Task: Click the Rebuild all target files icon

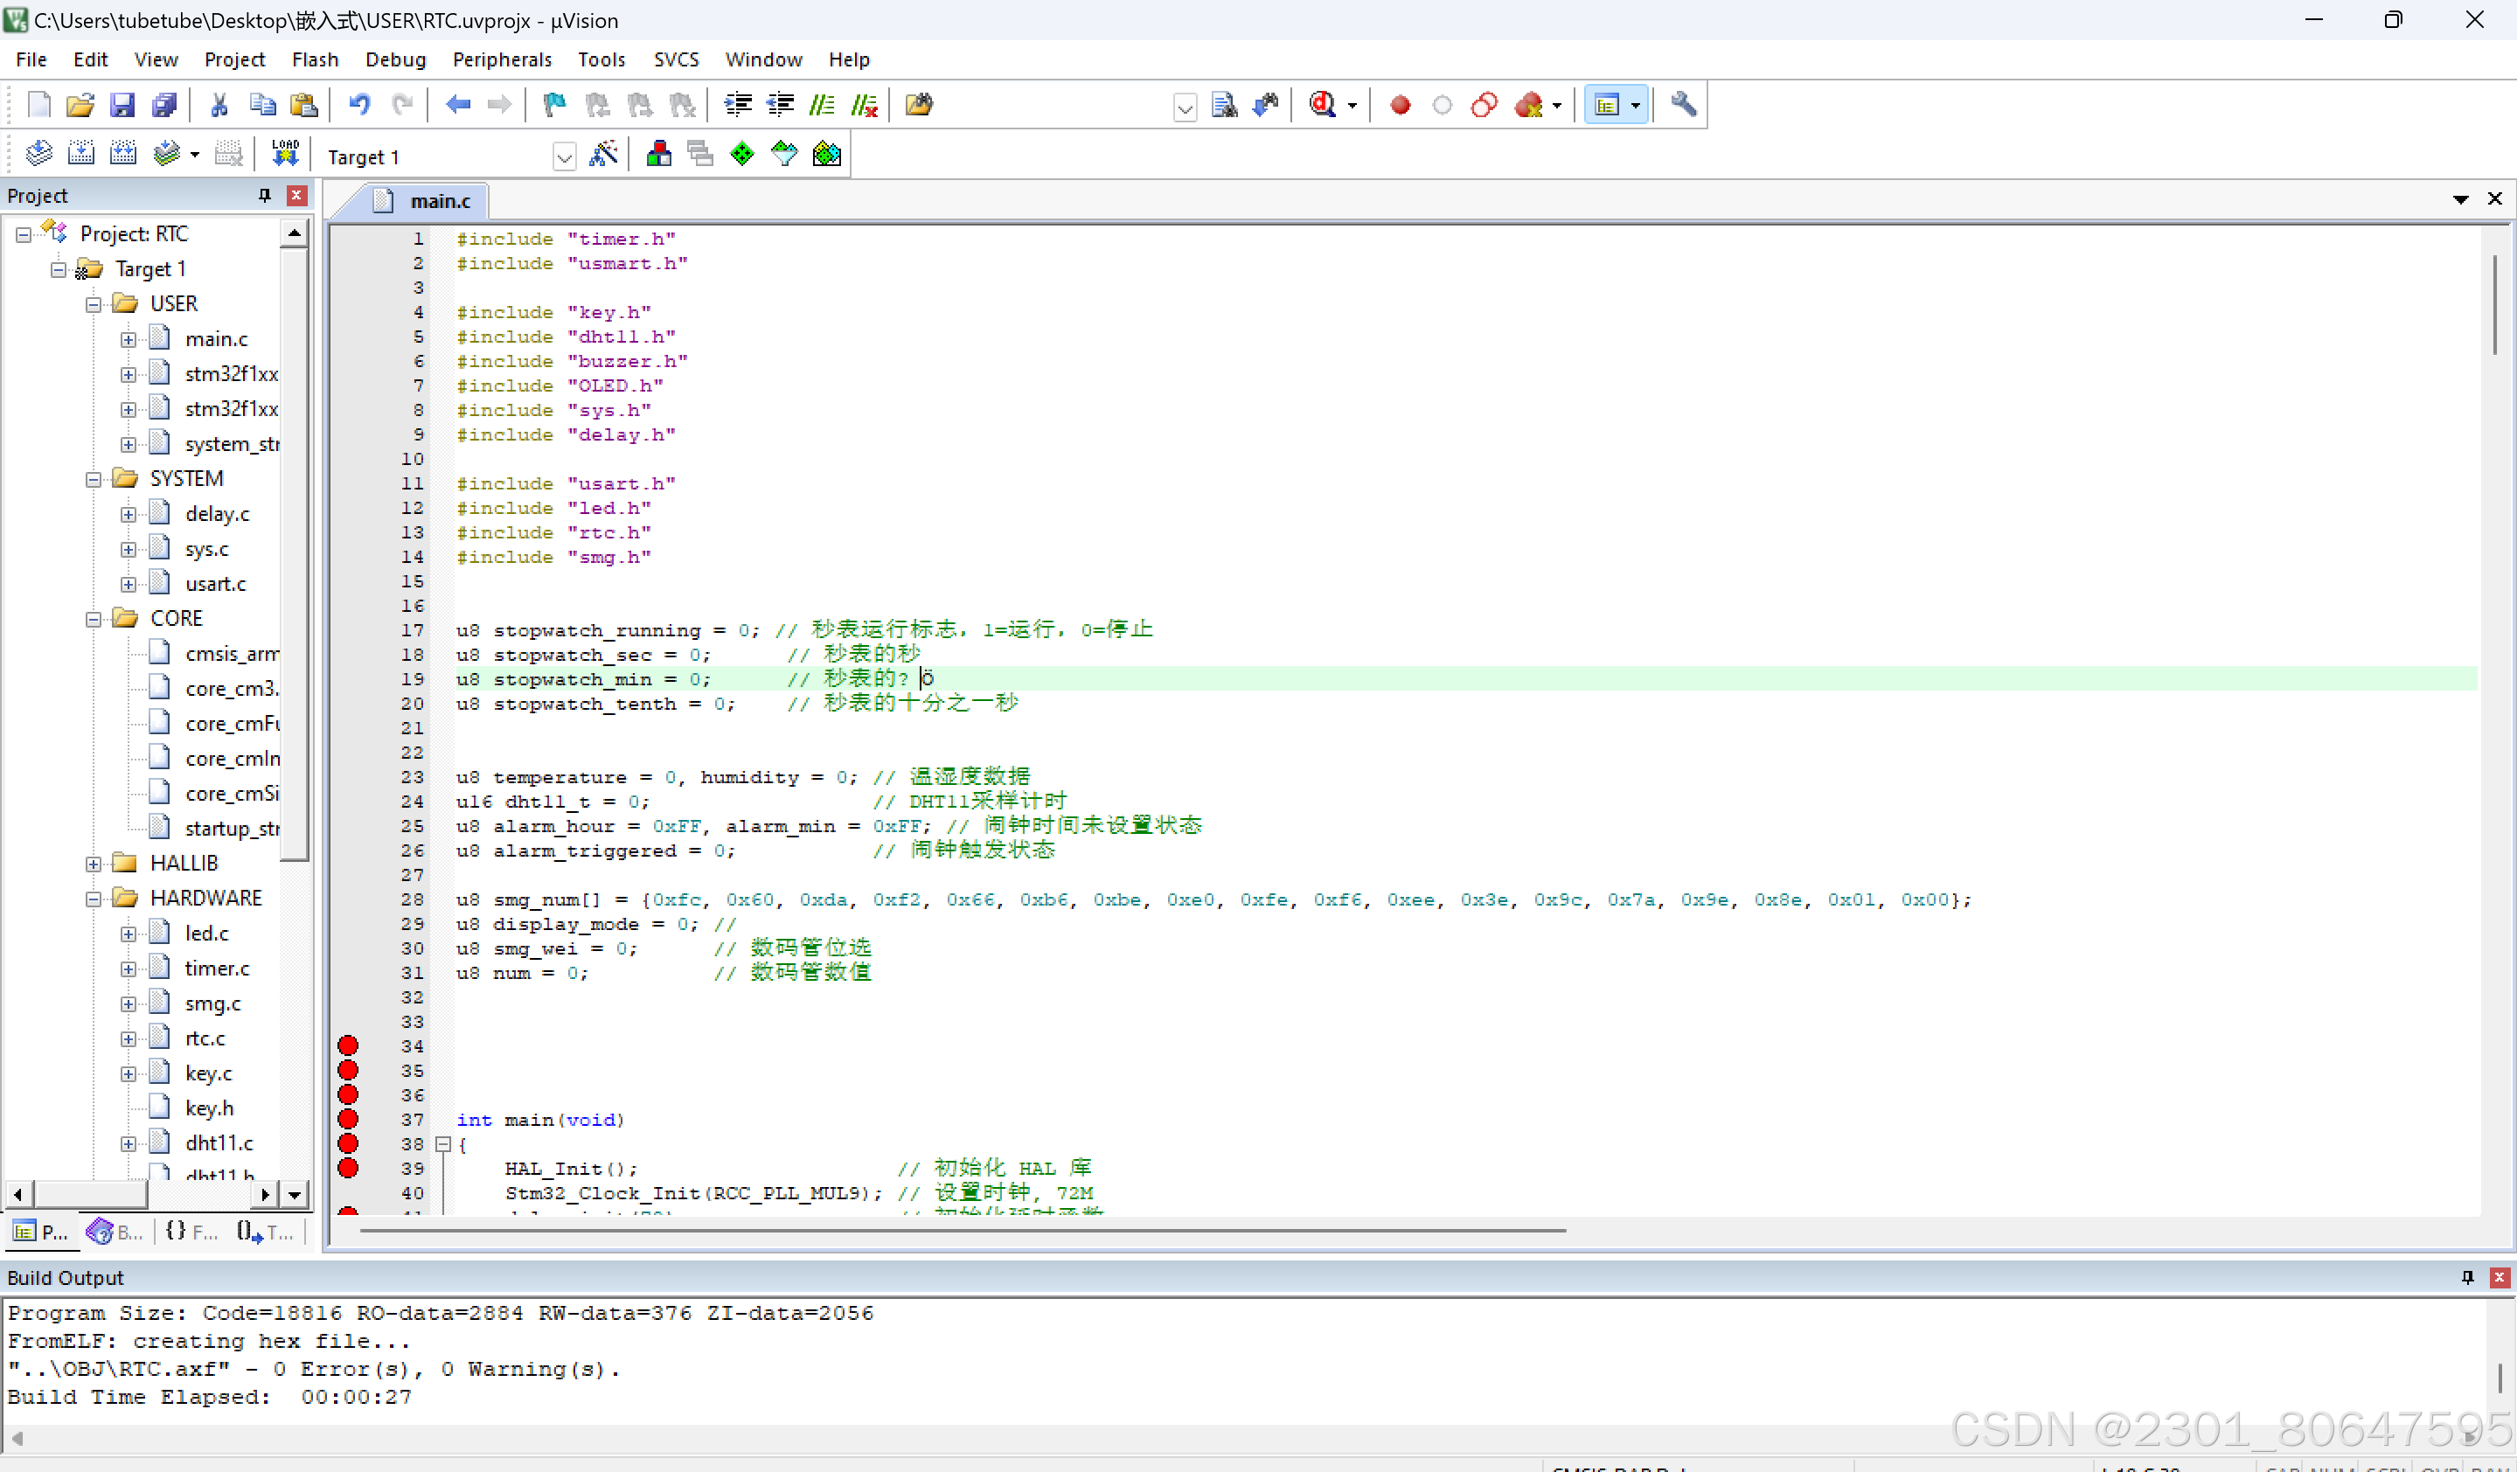Action: pyautogui.click(x=123, y=154)
